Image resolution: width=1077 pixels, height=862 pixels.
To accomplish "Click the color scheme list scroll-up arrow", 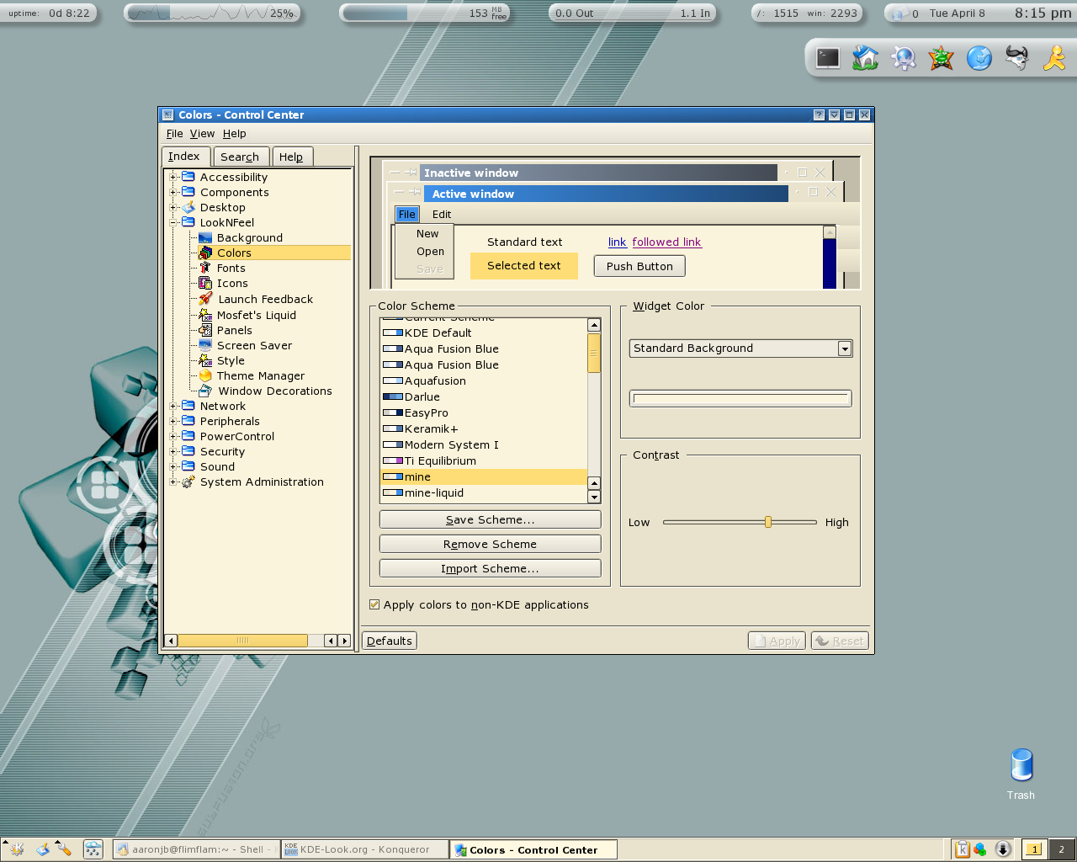I will click(594, 325).
